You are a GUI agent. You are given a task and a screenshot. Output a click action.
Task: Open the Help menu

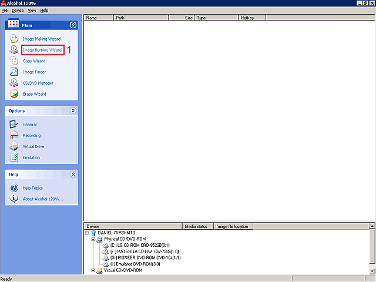pos(44,11)
